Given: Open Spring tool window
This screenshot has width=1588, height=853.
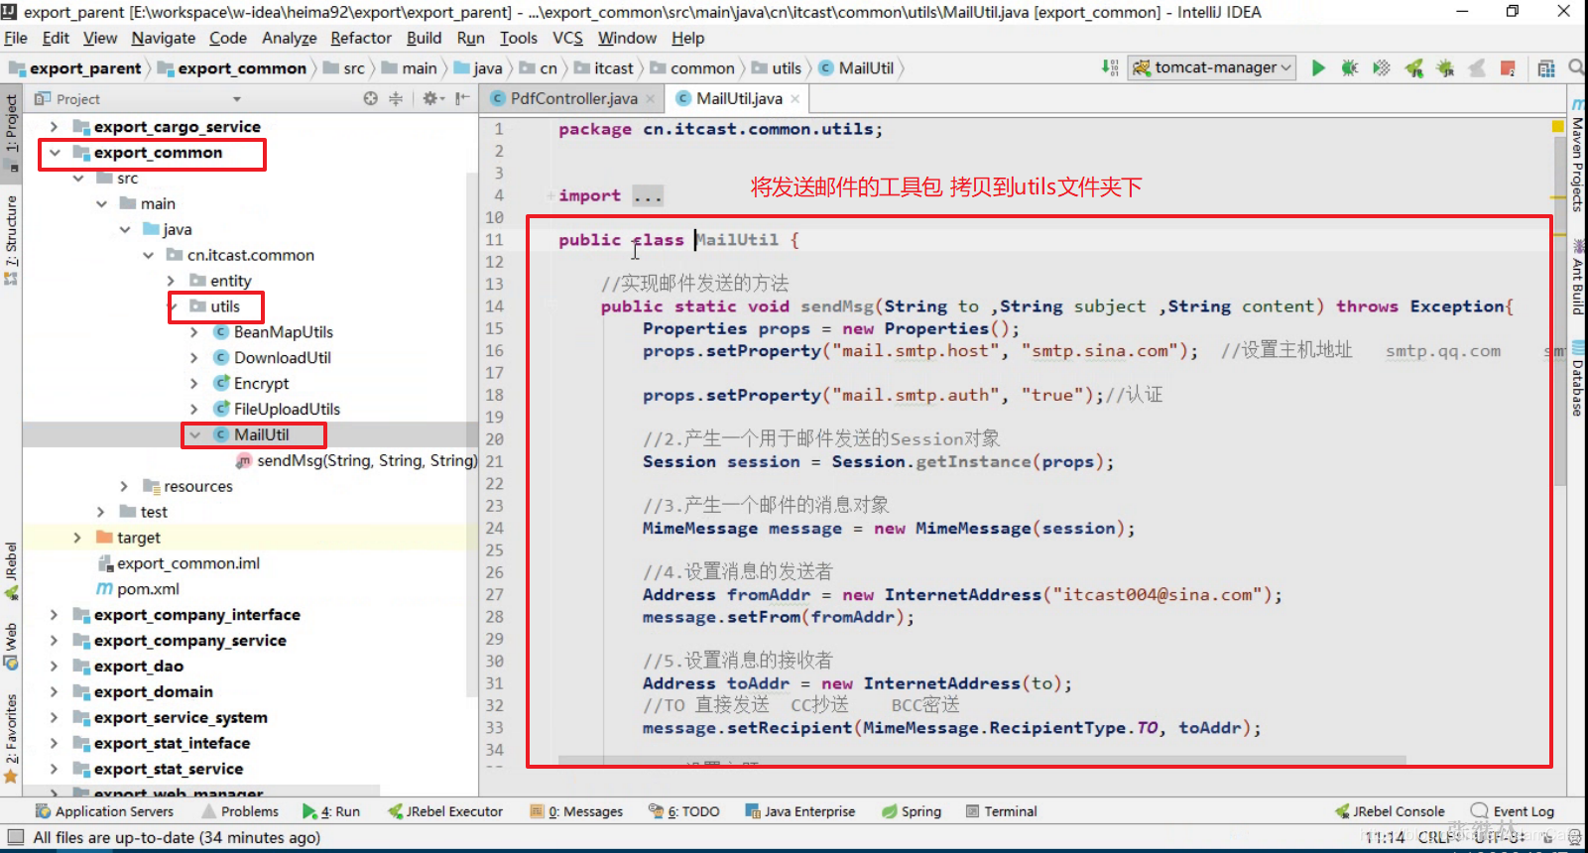Looking at the screenshot, I should 911,811.
